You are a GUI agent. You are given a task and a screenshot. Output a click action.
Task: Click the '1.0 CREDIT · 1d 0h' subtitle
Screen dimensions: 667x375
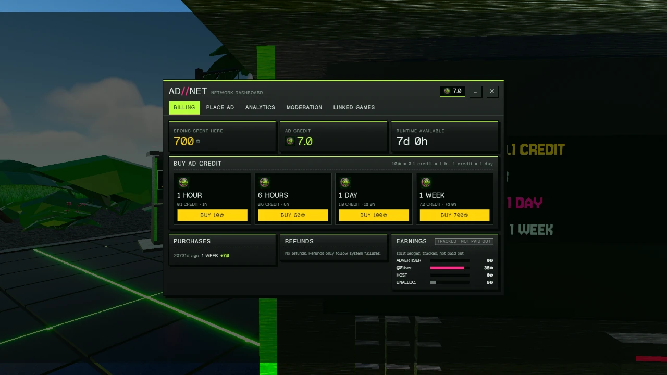[356, 204]
